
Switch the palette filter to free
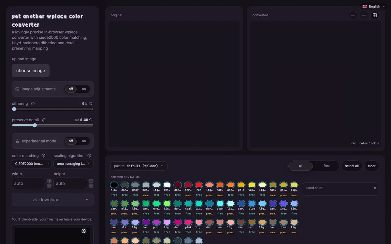tap(326, 166)
